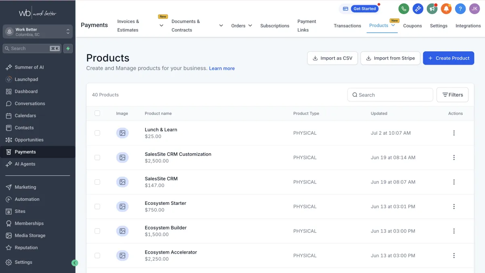
Task: Open the notifications bell icon
Action: tap(446, 8)
